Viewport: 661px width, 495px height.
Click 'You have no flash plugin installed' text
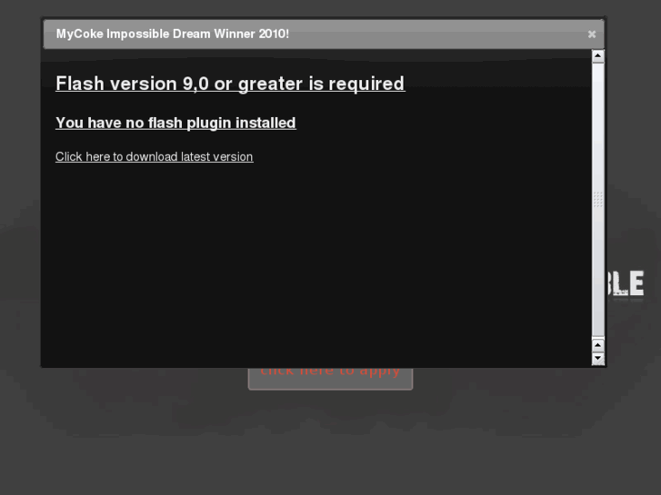[x=175, y=123]
